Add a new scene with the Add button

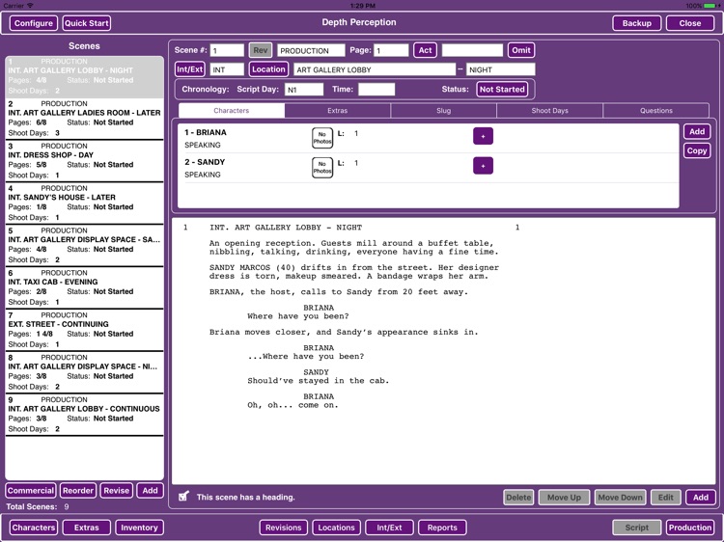pos(150,490)
